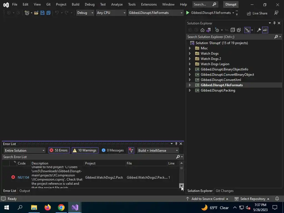Open Solution Explorer window options arrow

(x=270, y=23)
